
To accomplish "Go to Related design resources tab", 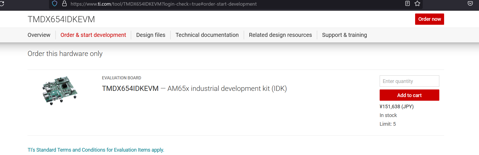I will [x=280, y=35].
